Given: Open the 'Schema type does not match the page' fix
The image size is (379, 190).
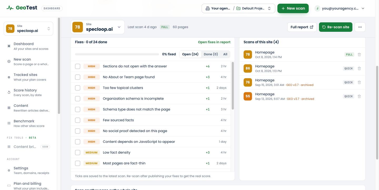Looking at the screenshot, I should (151, 109).
